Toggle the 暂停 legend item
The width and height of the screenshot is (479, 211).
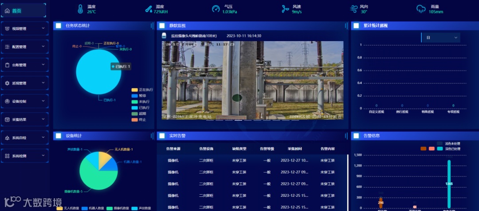click(x=139, y=96)
